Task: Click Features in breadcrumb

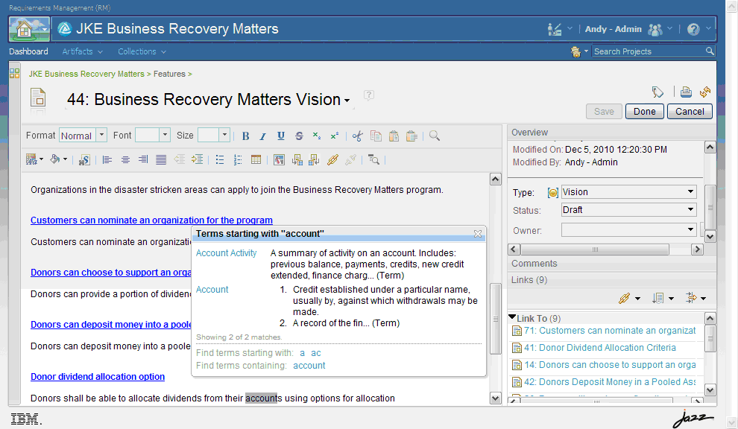Action: point(169,74)
